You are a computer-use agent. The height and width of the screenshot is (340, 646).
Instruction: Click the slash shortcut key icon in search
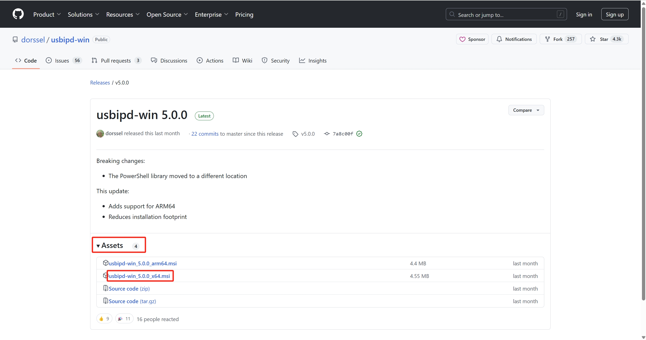pyautogui.click(x=560, y=14)
